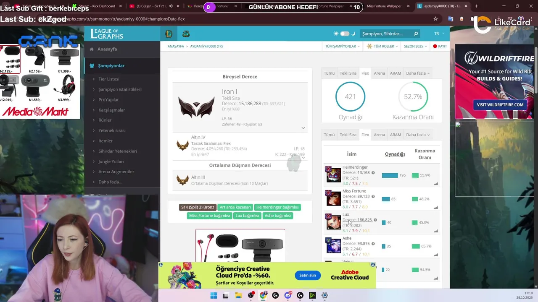Screen dimensions: 538x302
Task: Click the Altın IV flex rank emblem
Action: click(x=182, y=146)
